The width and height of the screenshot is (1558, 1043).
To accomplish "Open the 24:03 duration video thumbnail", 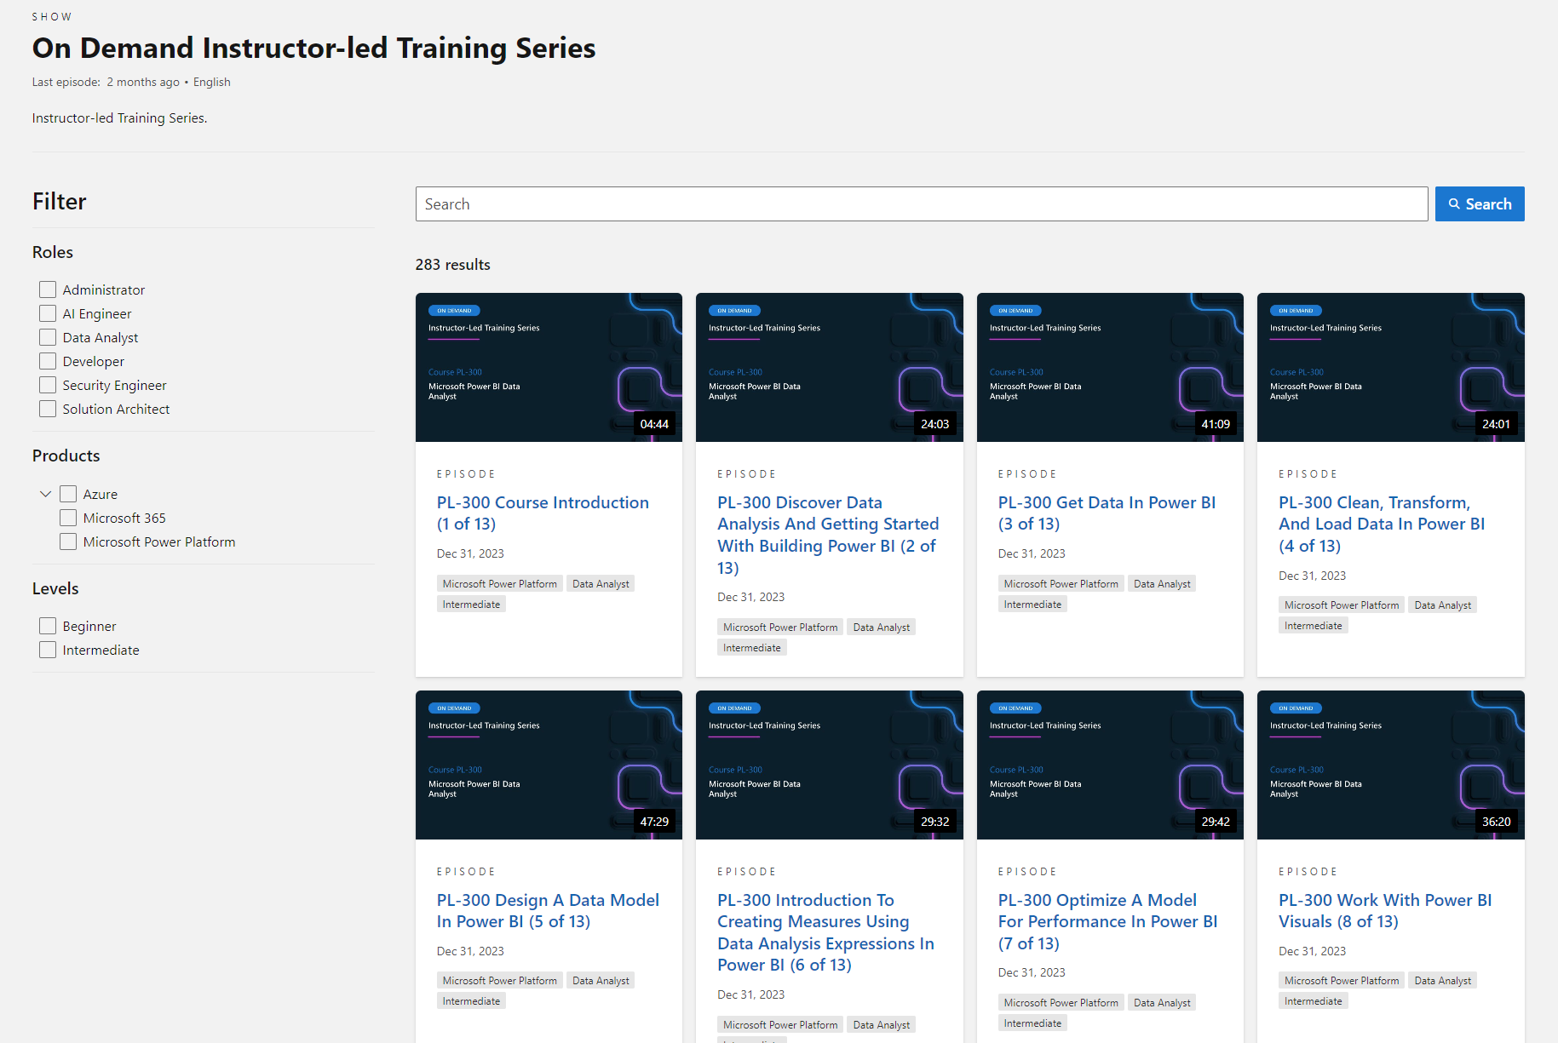I will pos(829,367).
